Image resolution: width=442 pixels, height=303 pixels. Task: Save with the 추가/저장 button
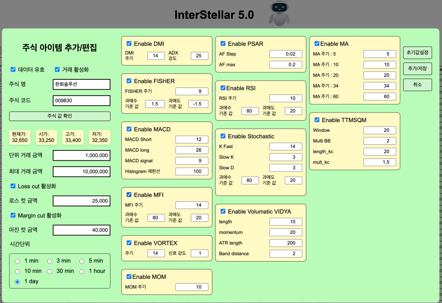(x=417, y=69)
